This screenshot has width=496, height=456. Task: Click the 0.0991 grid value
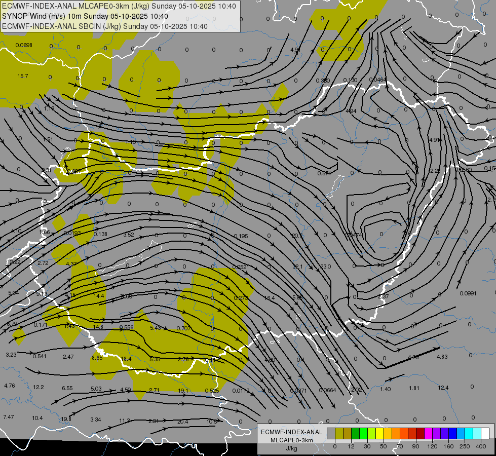pos(468,293)
